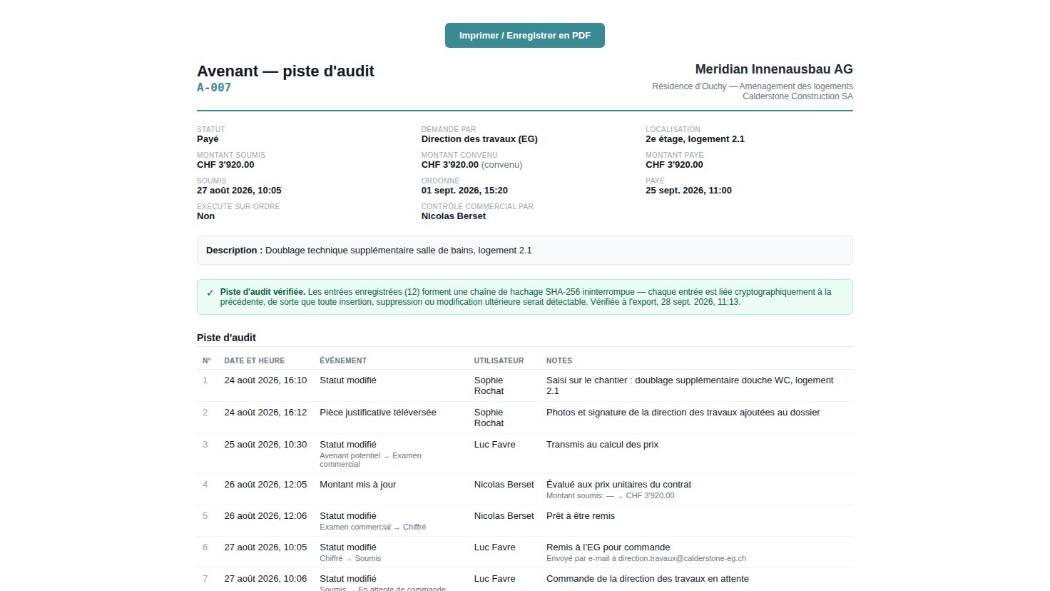Select the requester "Direction des travaux (EG)"

click(479, 139)
